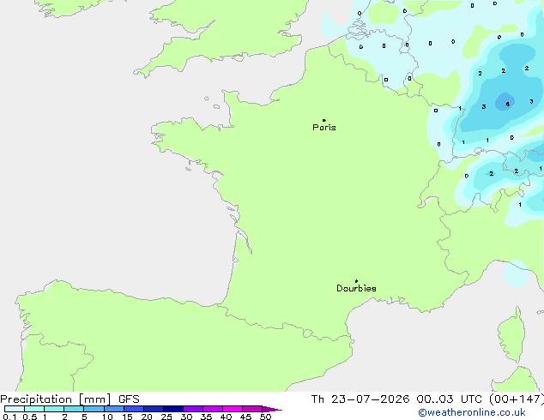The image size is (544, 420).
Task: Click the 15–20 mm legend color swatch
Action: (x=134, y=409)
